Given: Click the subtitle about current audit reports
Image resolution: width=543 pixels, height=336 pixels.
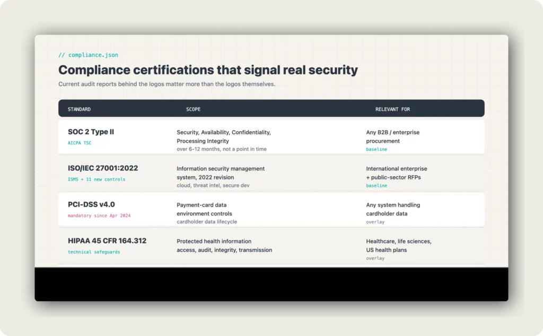Looking at the screenshot, I should point(167,84).
